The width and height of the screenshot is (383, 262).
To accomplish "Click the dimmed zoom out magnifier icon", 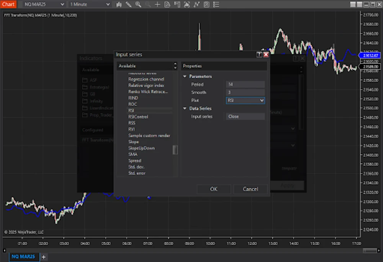I will [148, 4].
